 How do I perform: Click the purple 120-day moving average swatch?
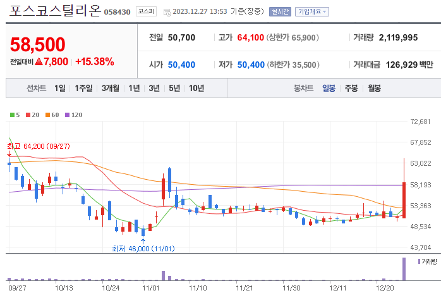click(67, 115)
